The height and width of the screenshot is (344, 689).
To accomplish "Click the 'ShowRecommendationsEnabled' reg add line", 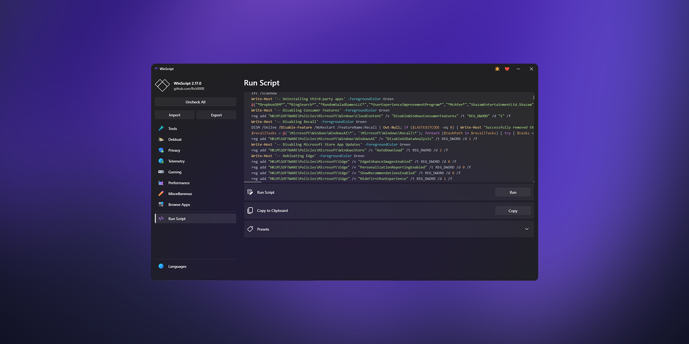I will 356,173.
